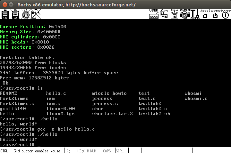Click the floppy drive A: icon
Screen dimensions: 231x153
5,14
